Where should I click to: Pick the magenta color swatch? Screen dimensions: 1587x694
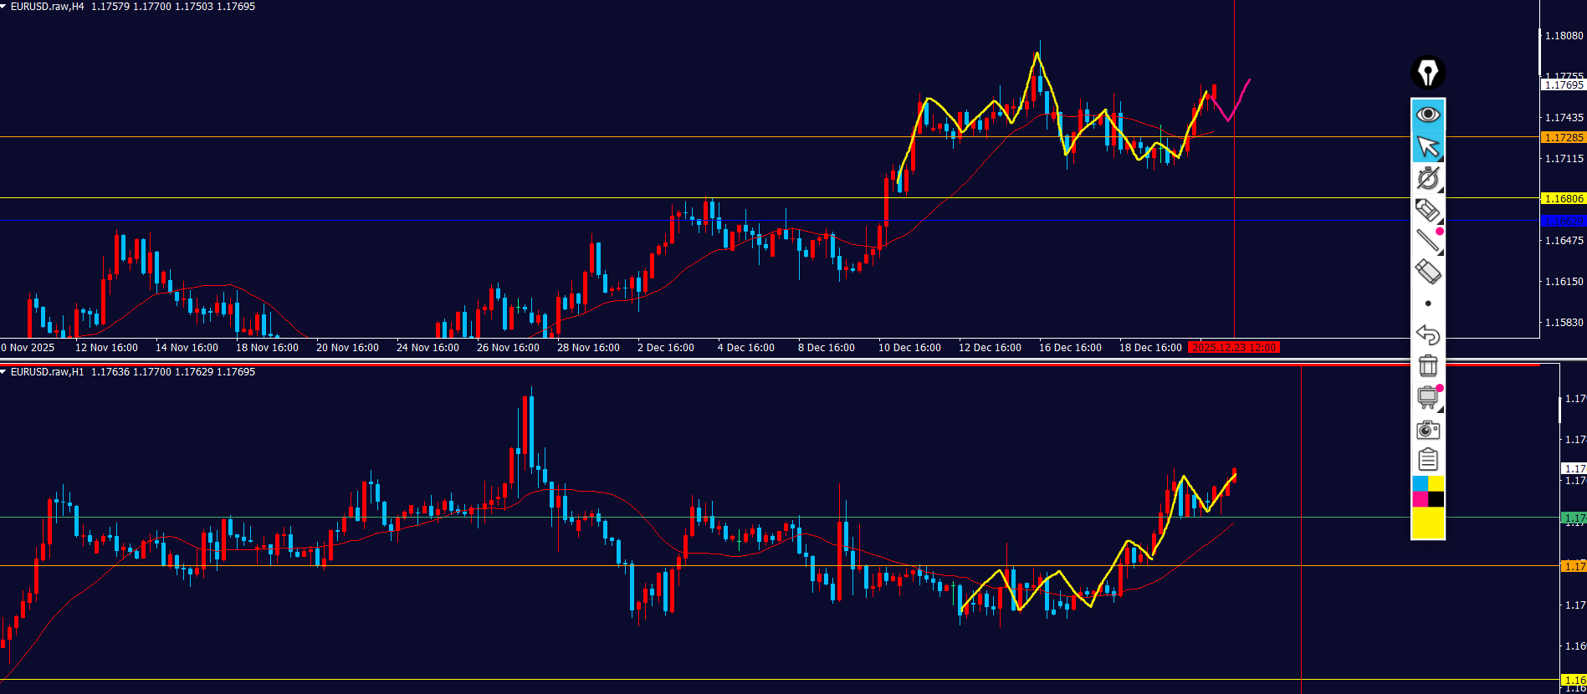[1420, 499]
